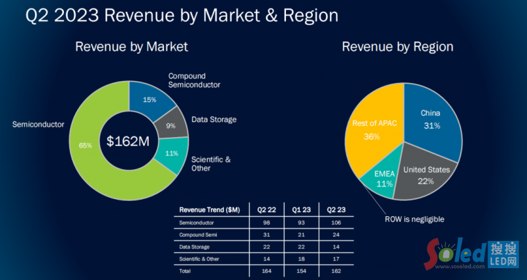Click the Revenue by Region chart title
This screenshot has height=280, width=527.
click(397, 47)
